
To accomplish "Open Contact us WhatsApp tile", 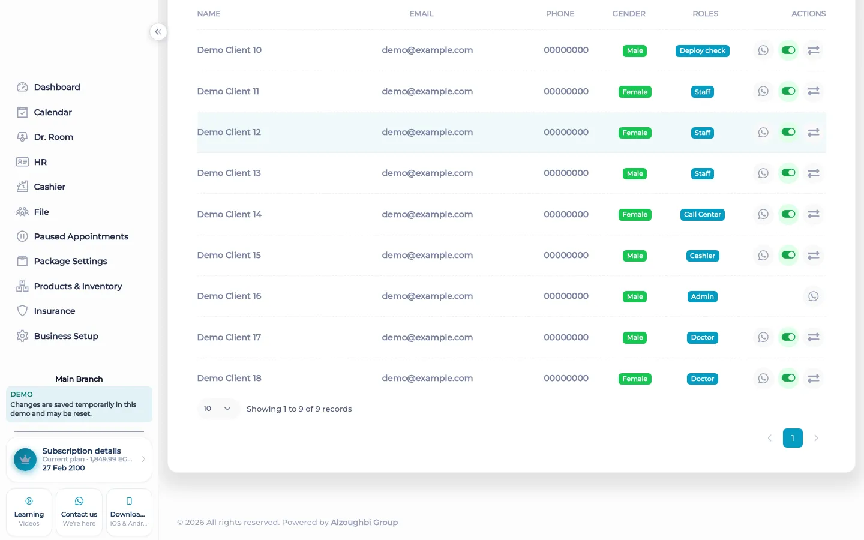I will point(79,512).
